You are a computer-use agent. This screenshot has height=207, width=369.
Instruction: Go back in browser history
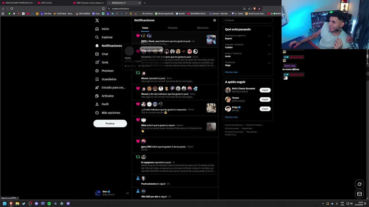coord(3,9)
